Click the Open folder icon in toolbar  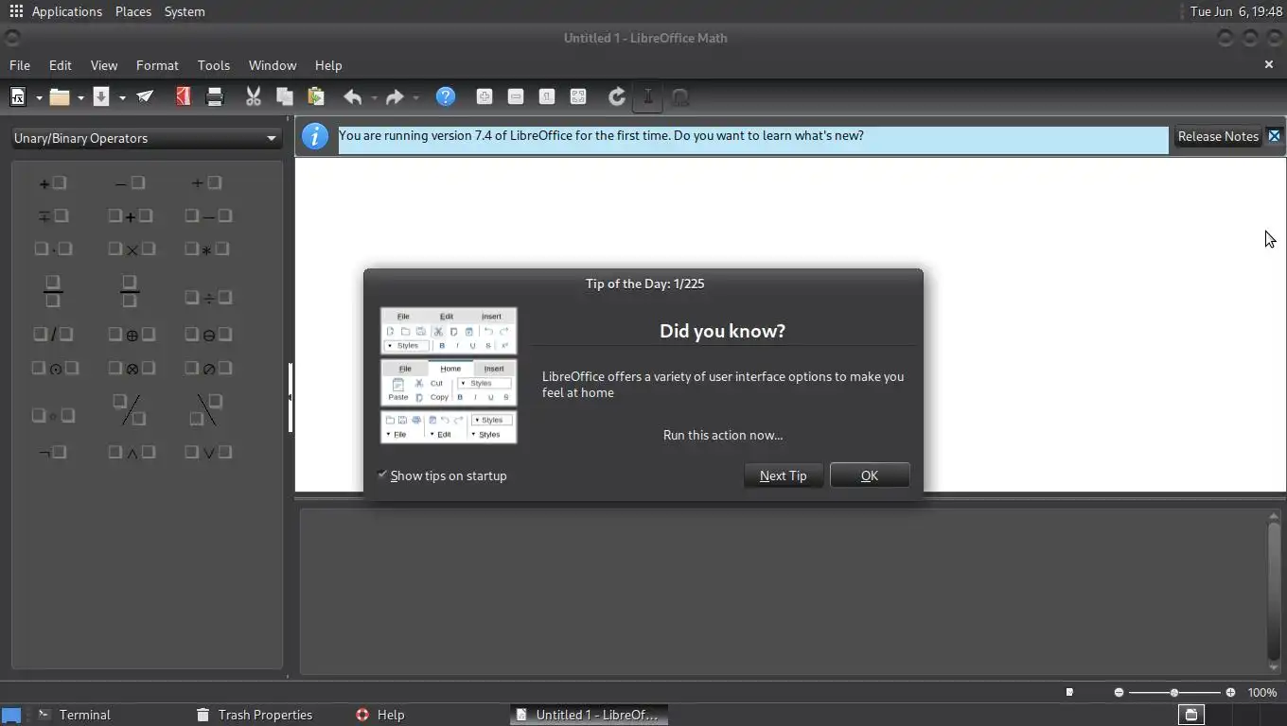tap(60, 96)
